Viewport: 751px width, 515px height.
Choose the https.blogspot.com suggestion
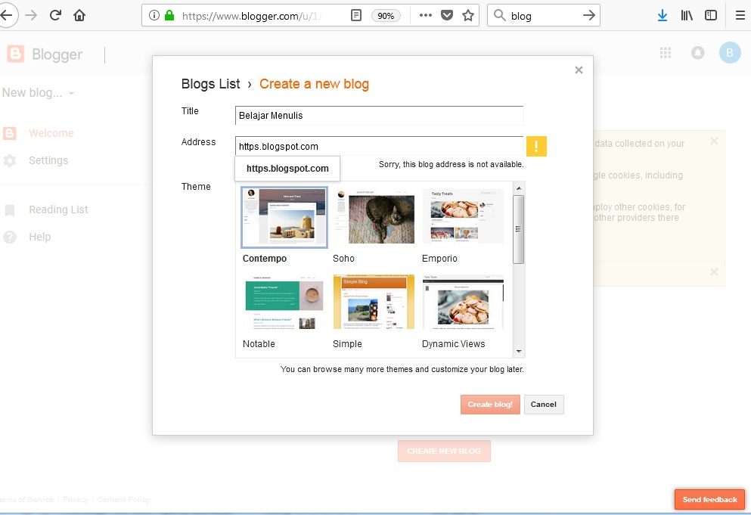[287, 169]
